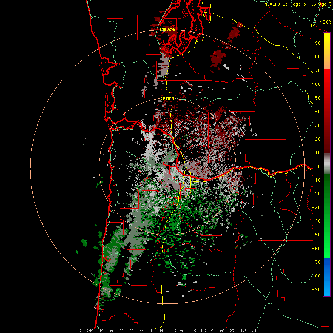Viewport: 333px width, 333px height.
Task: Click the positive "90" scale value
Action: [318, 43]
